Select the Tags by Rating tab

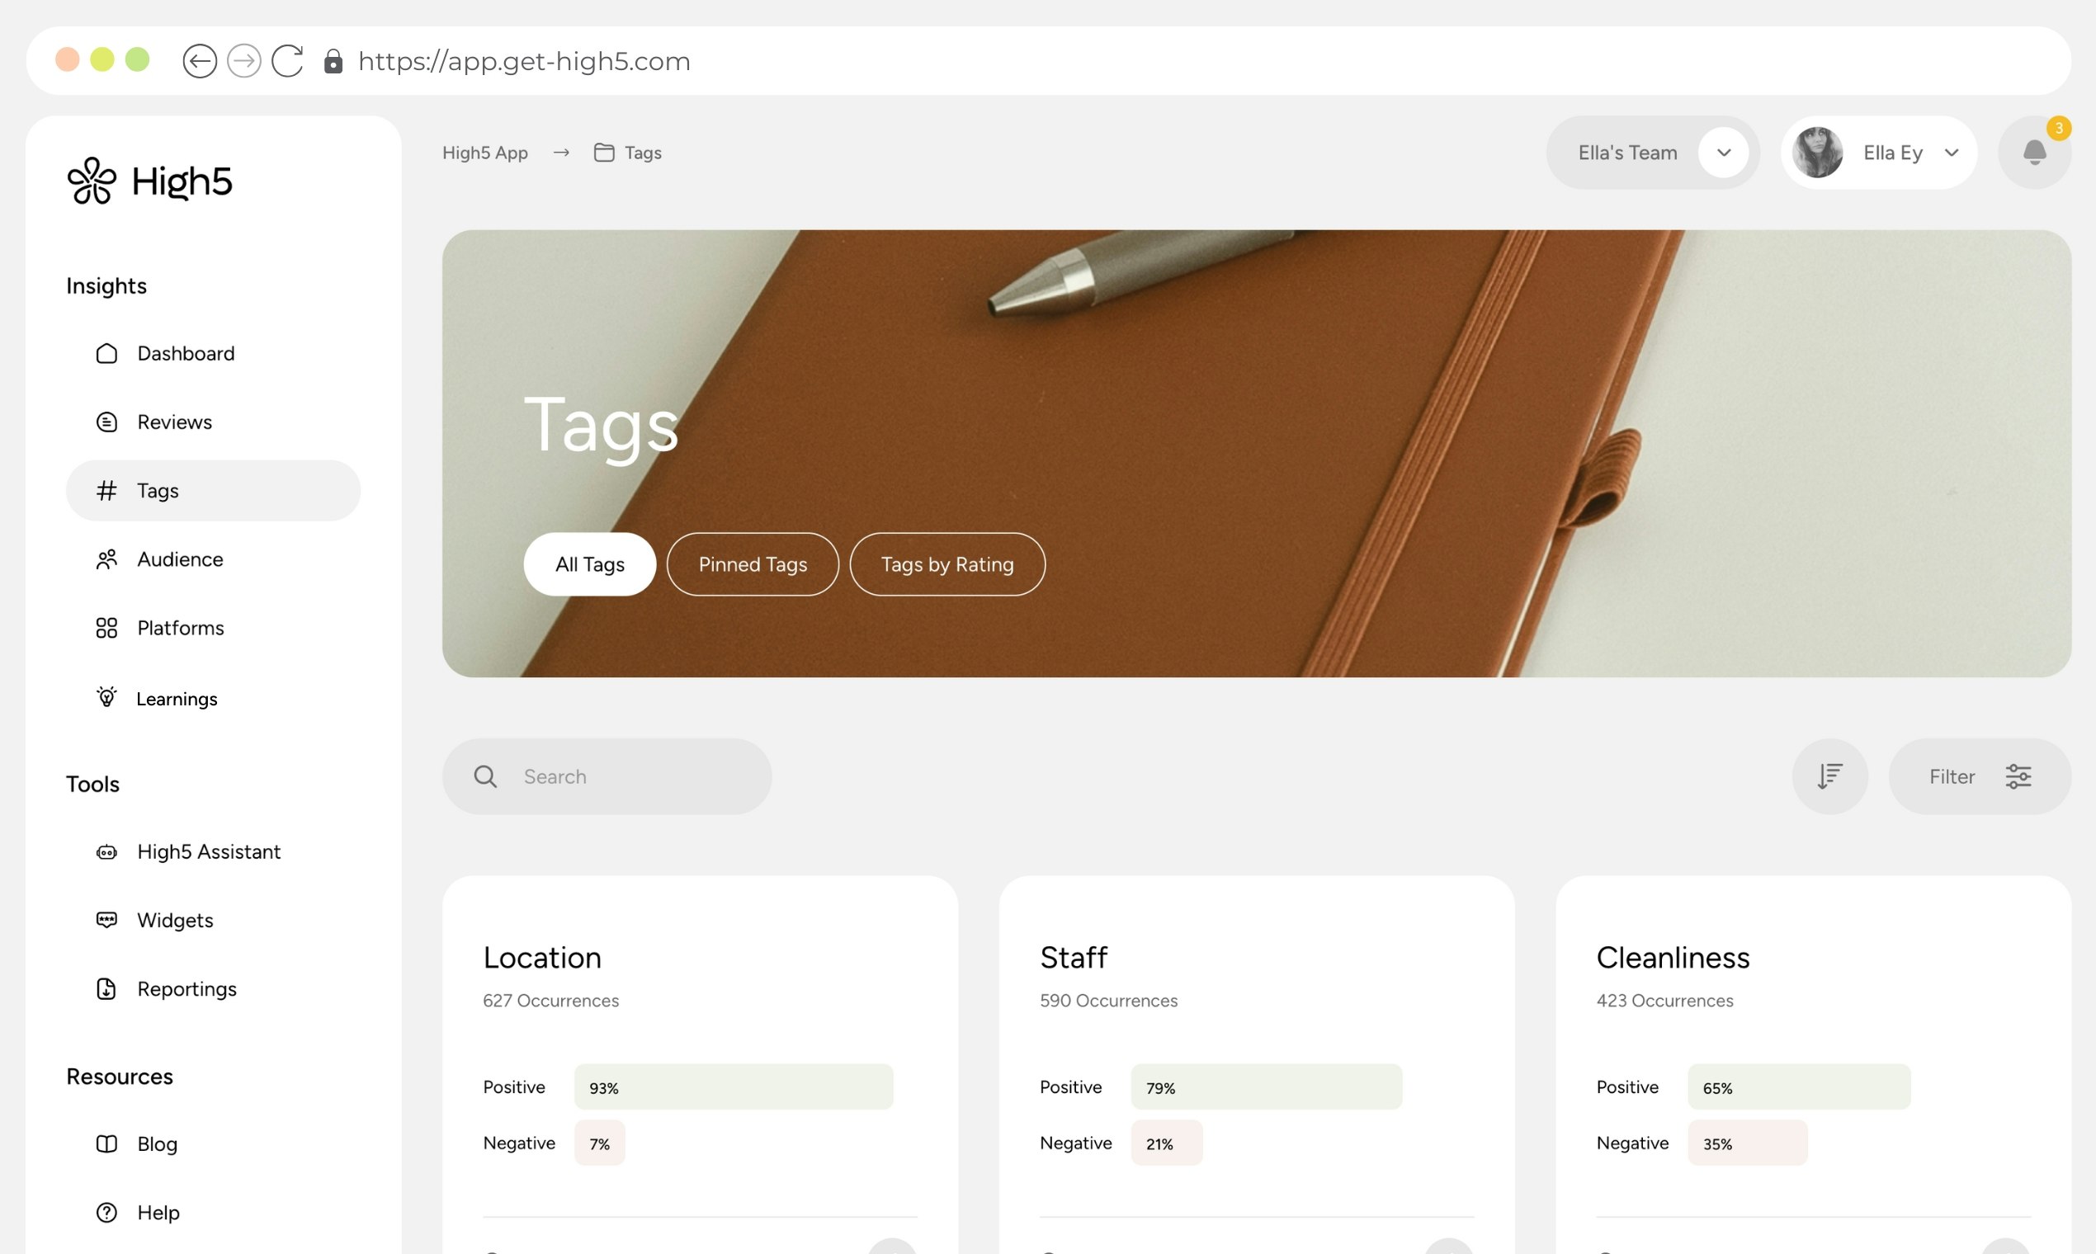pos(947,564)
